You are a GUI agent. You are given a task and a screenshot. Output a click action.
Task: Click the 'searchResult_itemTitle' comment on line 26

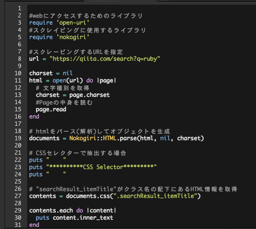(x=133, y=189)
